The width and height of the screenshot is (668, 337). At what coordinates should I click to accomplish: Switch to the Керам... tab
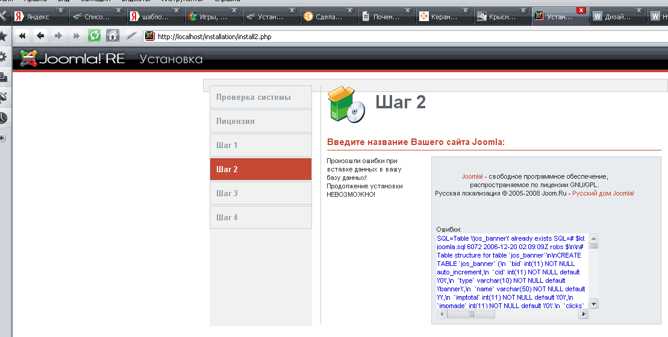(445, 17)
